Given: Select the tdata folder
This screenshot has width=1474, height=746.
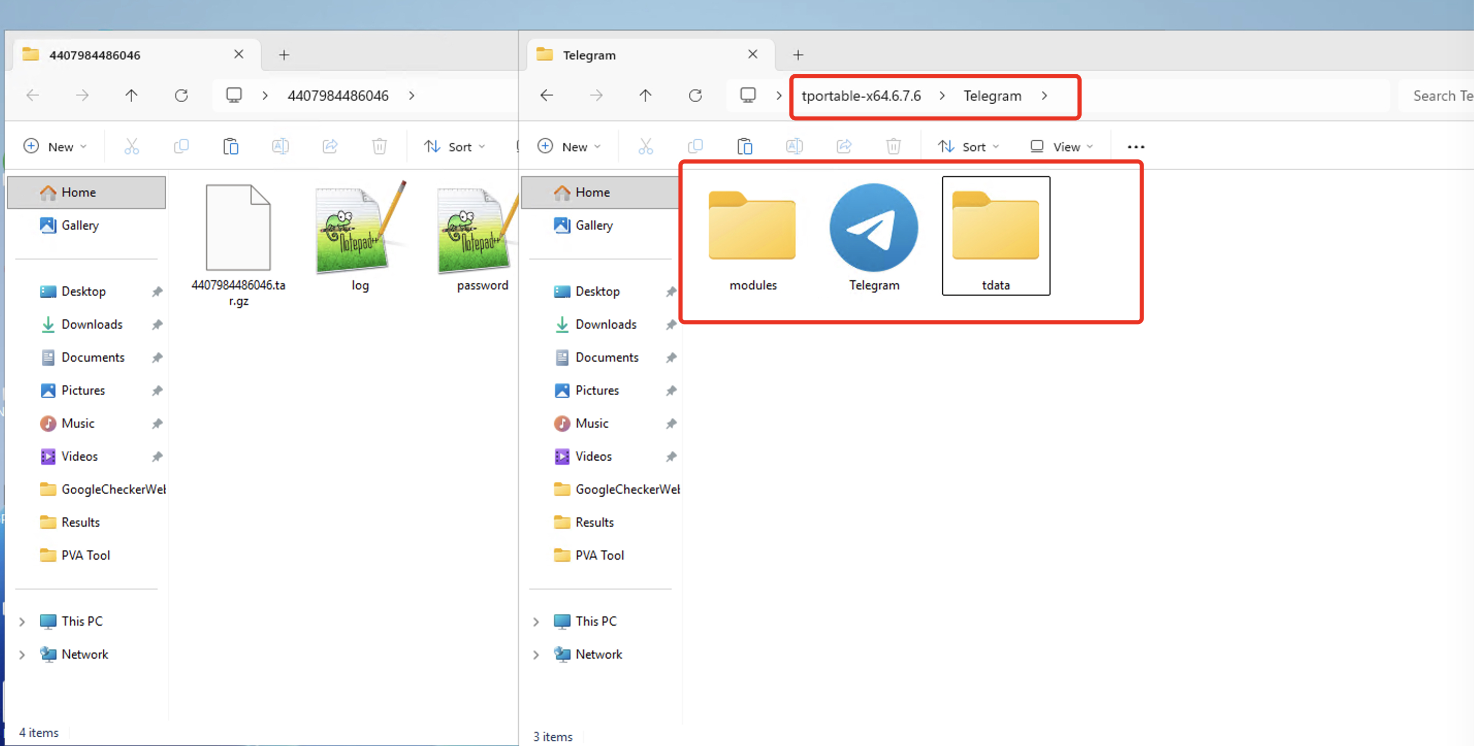Looking at the screenshot, I should [995, 236].
